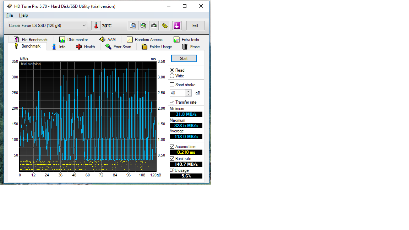The width and height of the screenshot is (409, 230).
Task: Switch to the Error Scan tab
Action: [118, 47]
